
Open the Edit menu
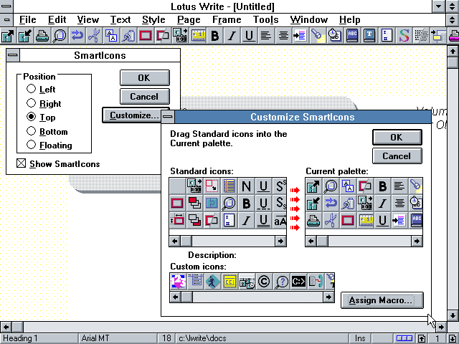click(57, 20)
